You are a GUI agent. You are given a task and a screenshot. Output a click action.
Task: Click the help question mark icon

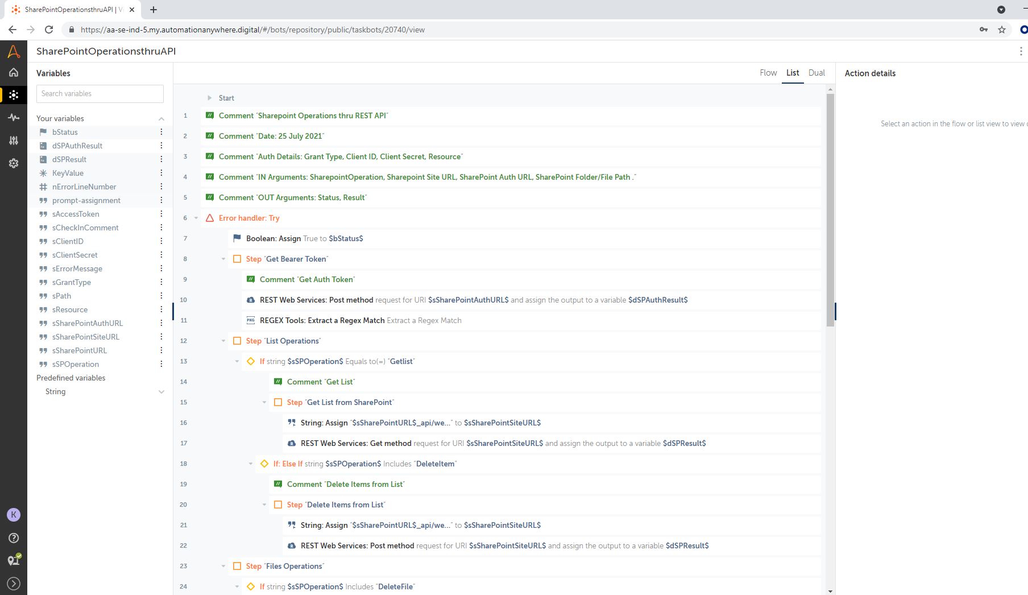click(x=14, y=538)
